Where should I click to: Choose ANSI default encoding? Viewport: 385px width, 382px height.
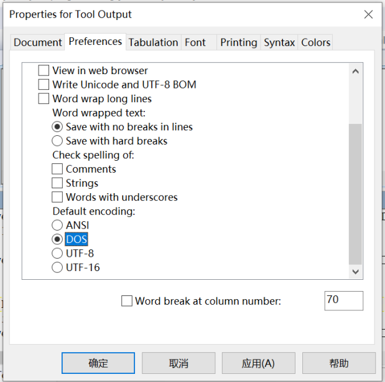tap(57, 225)
